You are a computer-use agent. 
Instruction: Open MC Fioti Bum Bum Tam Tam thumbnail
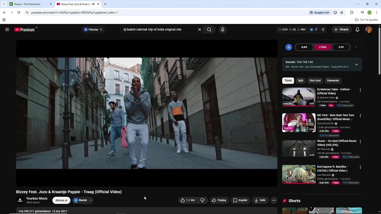[299, 123]
